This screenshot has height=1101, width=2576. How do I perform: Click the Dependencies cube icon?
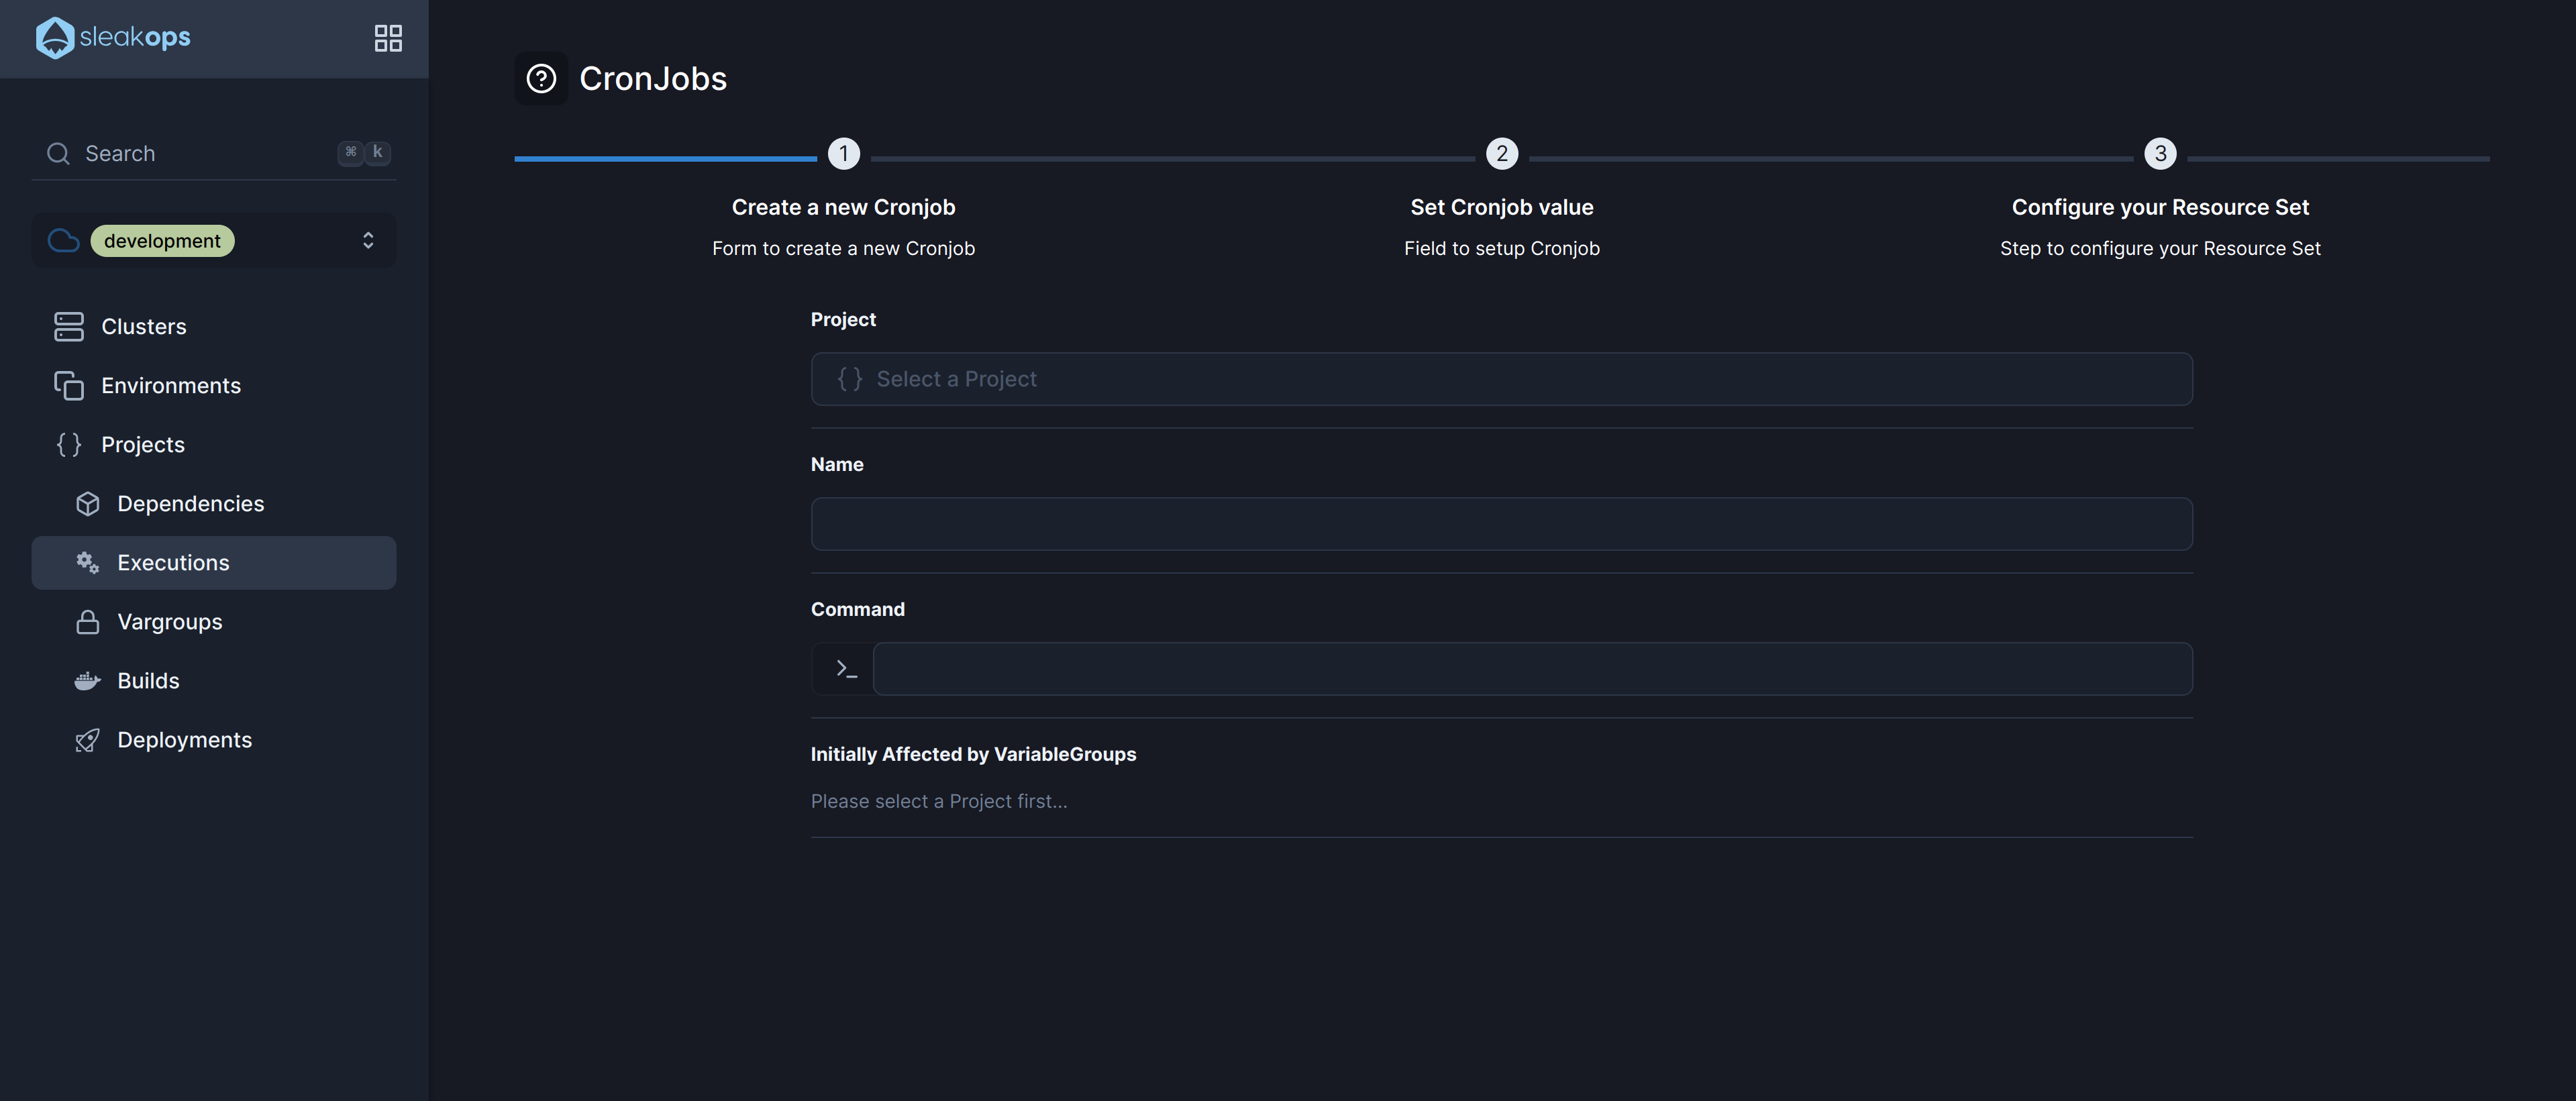(x=88, y=504)
